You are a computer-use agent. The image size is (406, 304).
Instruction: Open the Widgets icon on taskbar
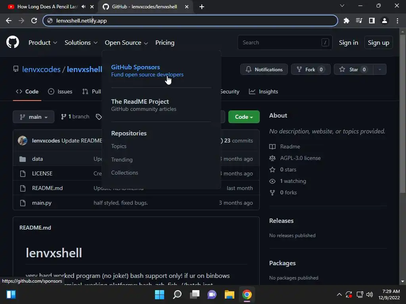11,294
